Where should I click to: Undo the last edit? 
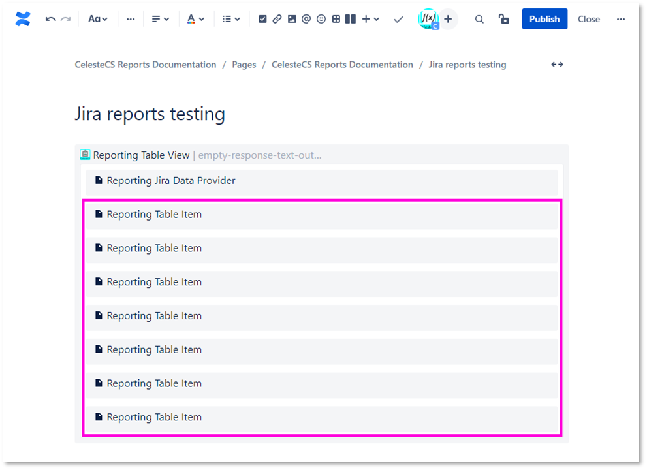(x=50, y=19)
